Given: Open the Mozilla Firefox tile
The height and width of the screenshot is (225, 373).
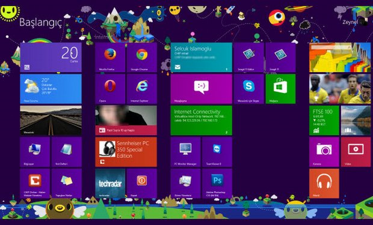Looking at the screenshot, I should click(110, 58).
